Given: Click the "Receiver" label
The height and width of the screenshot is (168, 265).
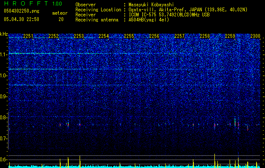Looking at the screenshot, I should [x=86, y=15].
